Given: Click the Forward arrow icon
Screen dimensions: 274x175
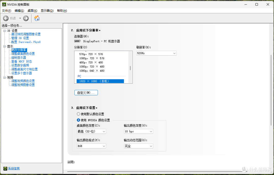Looking at the screenshot, I should 26,18.
